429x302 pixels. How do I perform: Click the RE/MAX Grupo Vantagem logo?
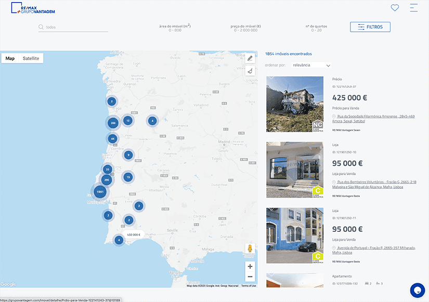pos(33,9)
